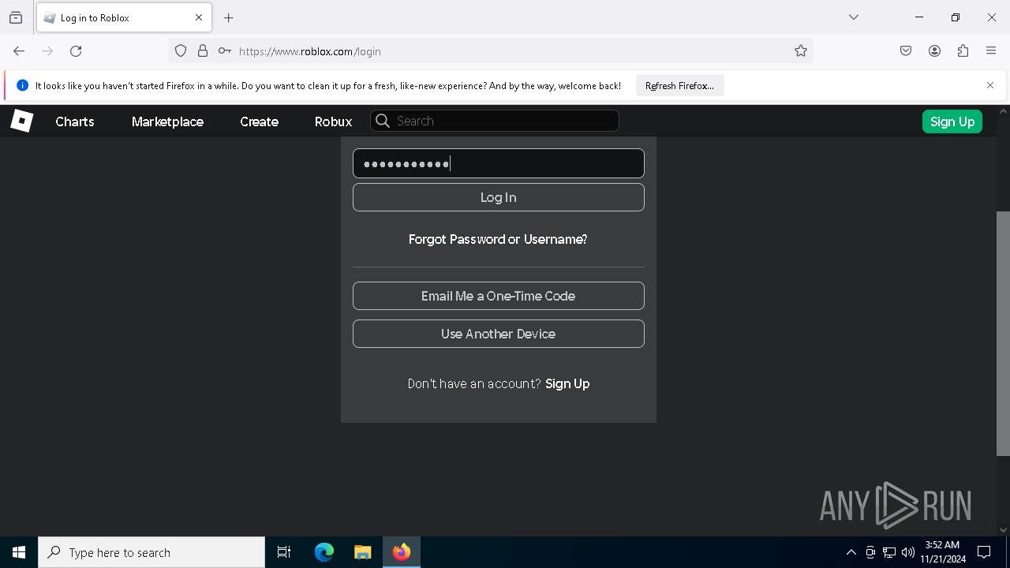The image size is (1010, 568).
Task: Dismiss the Firefox refresh notification bar
Action: pos(990,85)
